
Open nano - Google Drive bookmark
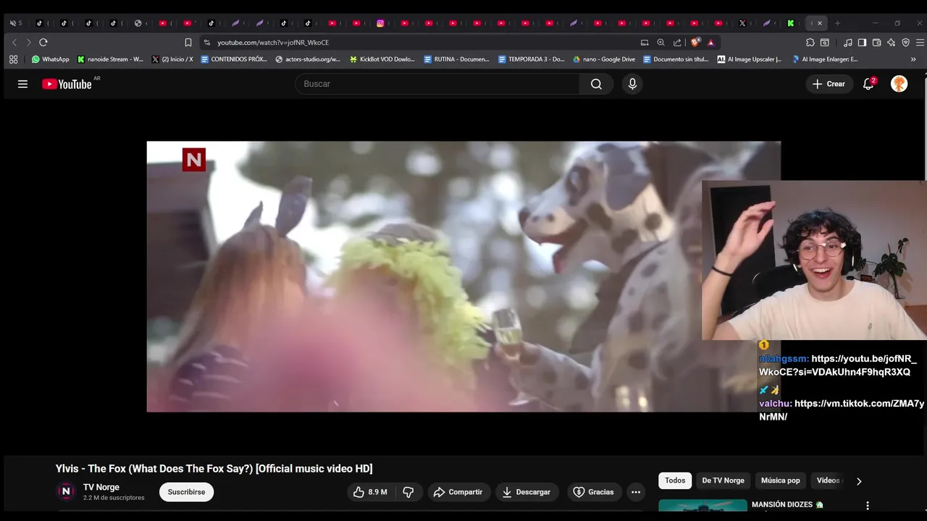pos(604,59)
